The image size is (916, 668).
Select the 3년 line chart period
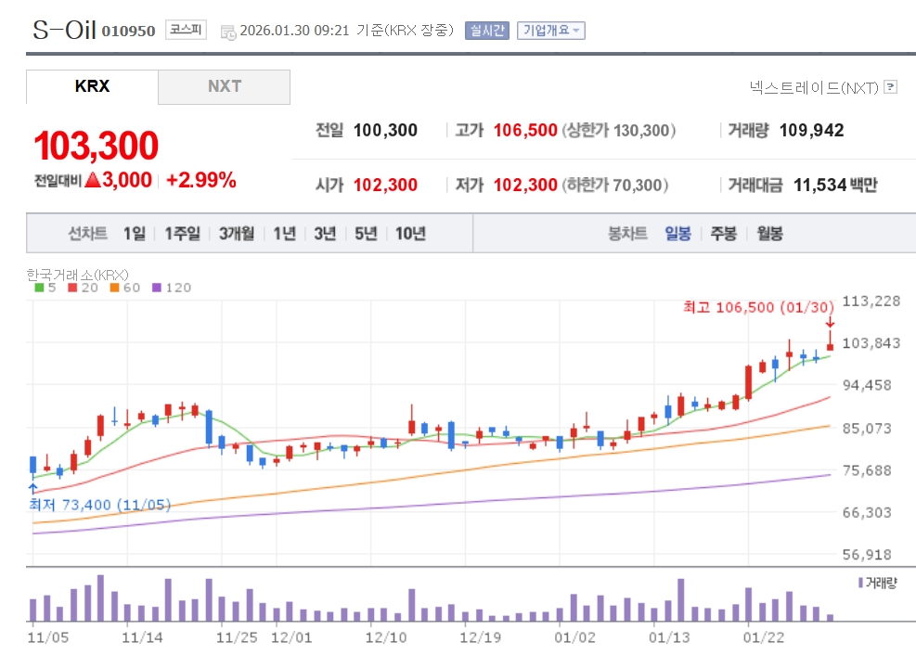point(325,234)
